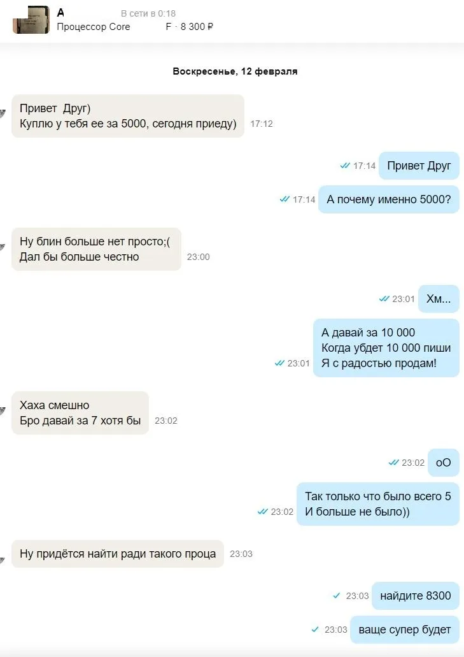The width and height of the screenshot is (464, 657).
Task: Click double checkmark next to 'Хм...'
Action: 384,299
